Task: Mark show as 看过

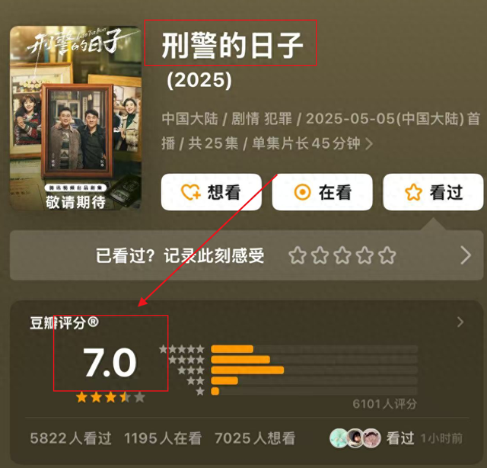Action: (433, 192)
